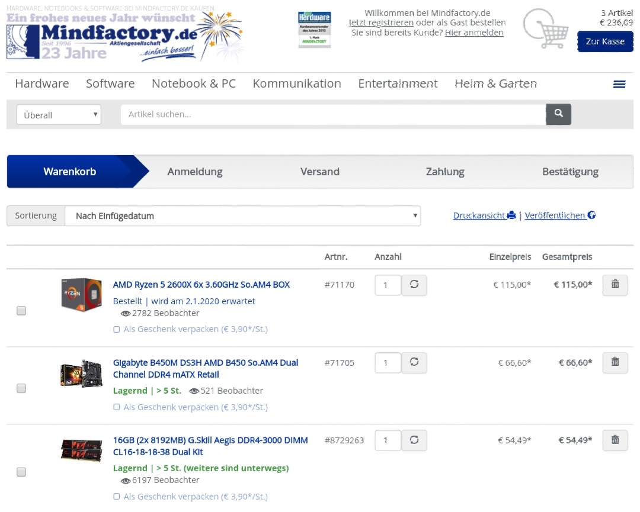Screen dimensions: 640x512
Task: Click article number #8729263
Action: [344, 440]
